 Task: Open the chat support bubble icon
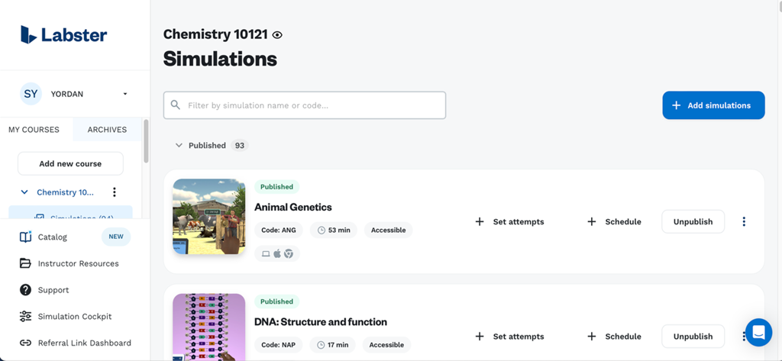pos(758,332)
